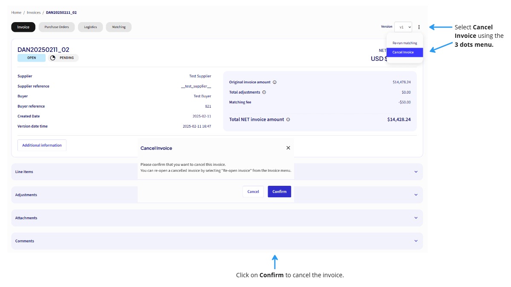Click the DAN20250211_02 invoice heading
The image size is (511, 287).
coord(43,50)
